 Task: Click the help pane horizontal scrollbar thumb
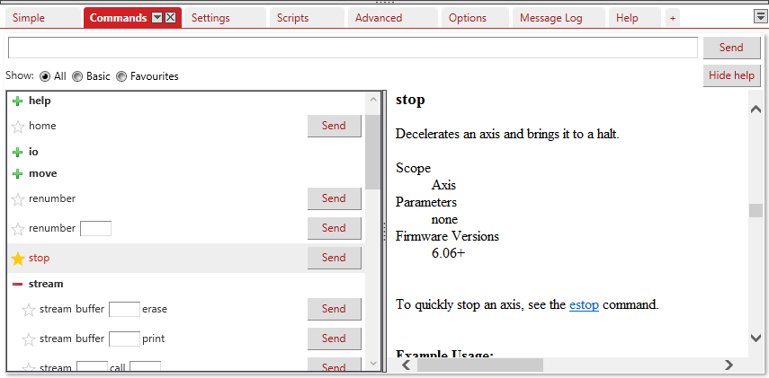click(480, 365)
